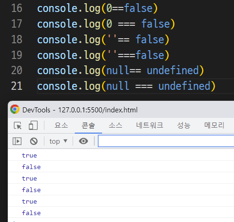Place cursor in console.log(0 === false) line

coord(106,24)
